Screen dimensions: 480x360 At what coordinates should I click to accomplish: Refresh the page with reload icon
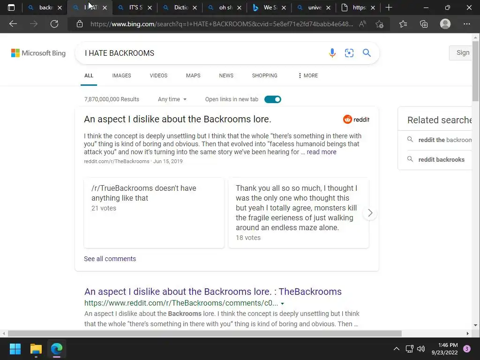tap(54, 24)
